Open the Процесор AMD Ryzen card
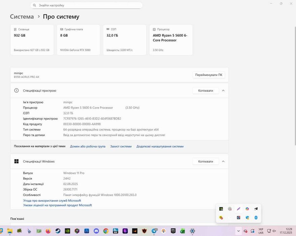Viewport: 296px width, 236px height. click(x=171, y=40)
